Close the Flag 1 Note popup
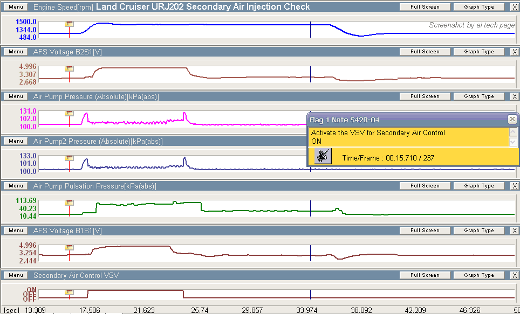Viewport: 520px width, 314px height. tap(512, 120)
